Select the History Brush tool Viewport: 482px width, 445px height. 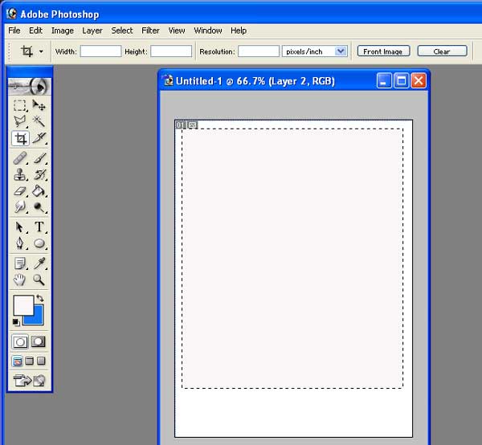tap(39, 174)
